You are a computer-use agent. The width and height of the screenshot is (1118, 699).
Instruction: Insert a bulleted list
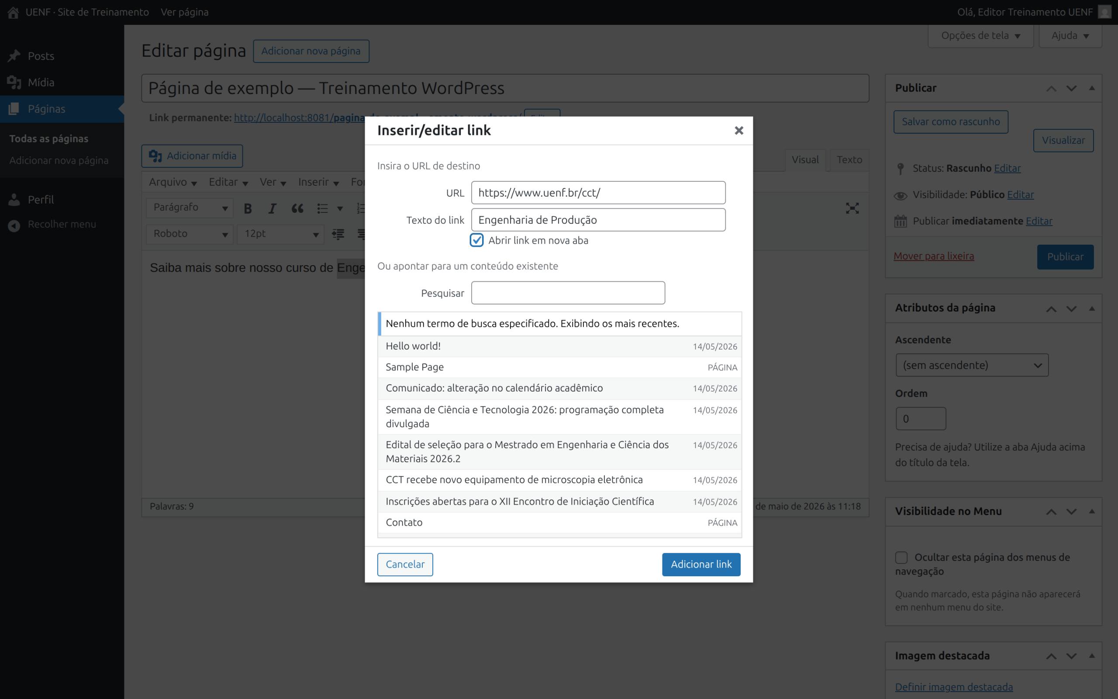pyautogui.click(x=322, y=208)
